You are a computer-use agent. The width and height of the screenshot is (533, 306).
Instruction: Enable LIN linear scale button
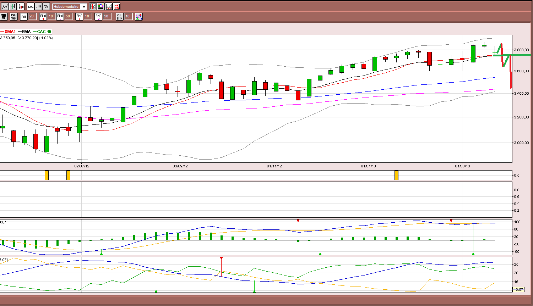38,6
